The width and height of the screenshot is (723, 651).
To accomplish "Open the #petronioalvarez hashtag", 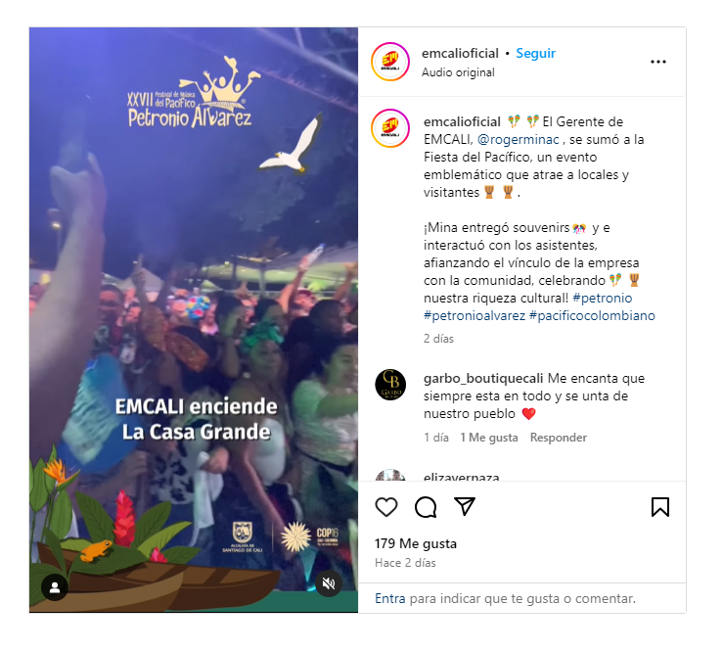I will coord(474,315).
